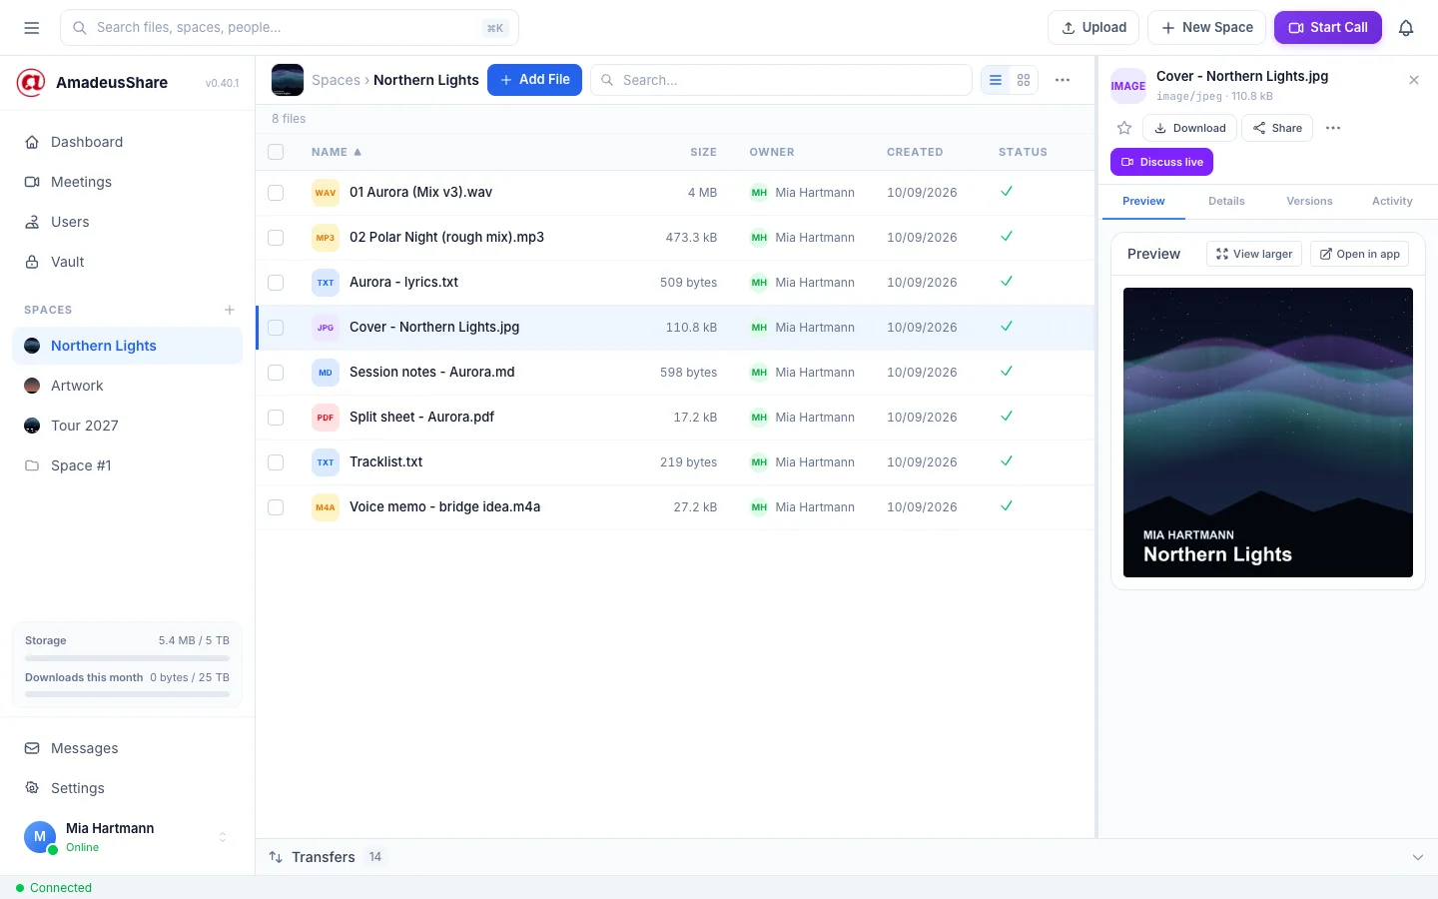The width and height of the screenshot is (1438, 899).
Task: Switch to list view layout
Action: point(996,80)
